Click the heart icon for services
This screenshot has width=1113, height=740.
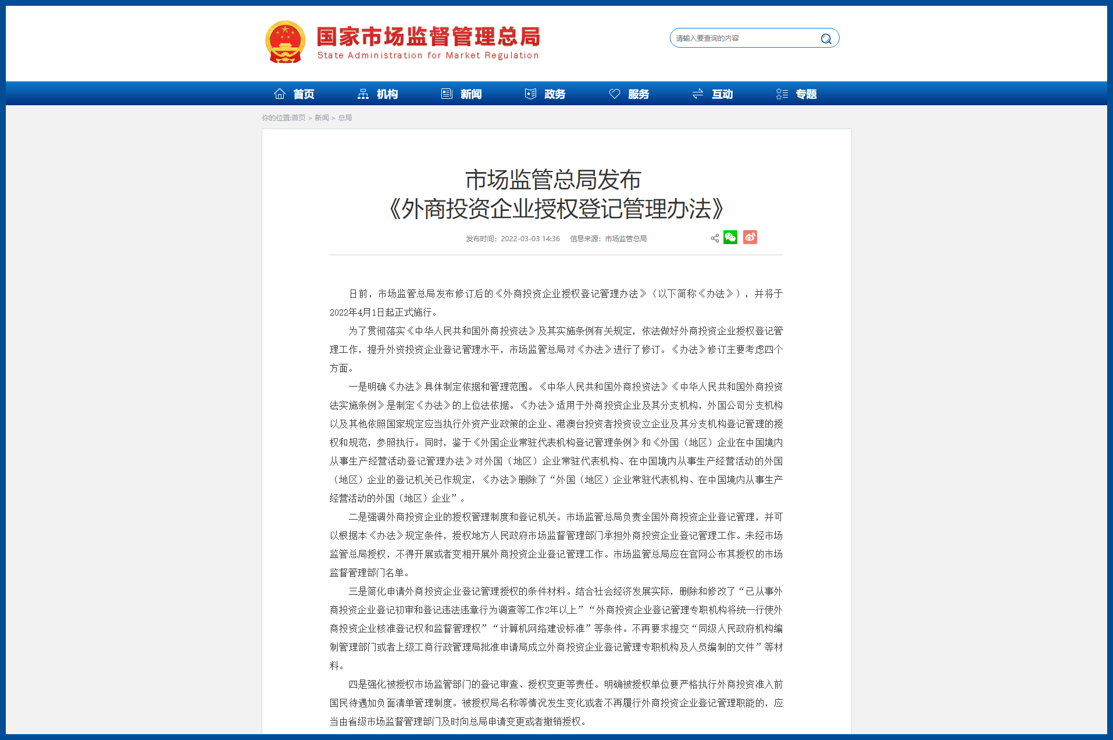(x=615, y=94)
